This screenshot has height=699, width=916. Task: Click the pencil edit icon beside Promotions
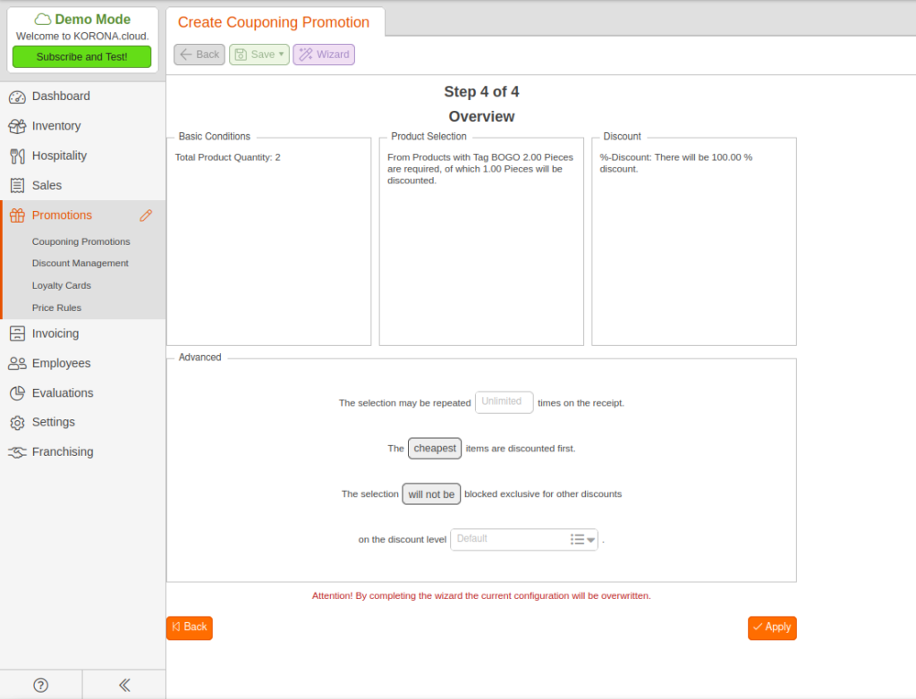(x=146, y=215)
